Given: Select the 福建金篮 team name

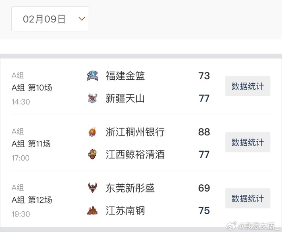Looking at the screenshot, I should coord(125,76).
